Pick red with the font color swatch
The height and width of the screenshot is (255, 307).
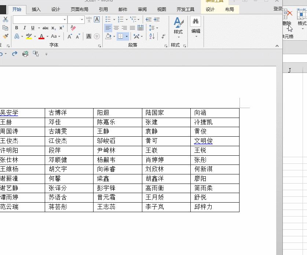41,36
